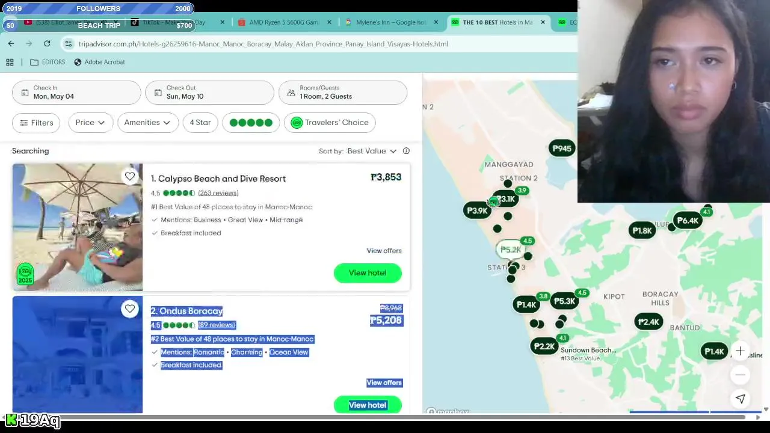The width and height of the screenshot is (770, 433).
Task: Close the Mylene's Inn Google tab
Action: [x=436, y=22]
